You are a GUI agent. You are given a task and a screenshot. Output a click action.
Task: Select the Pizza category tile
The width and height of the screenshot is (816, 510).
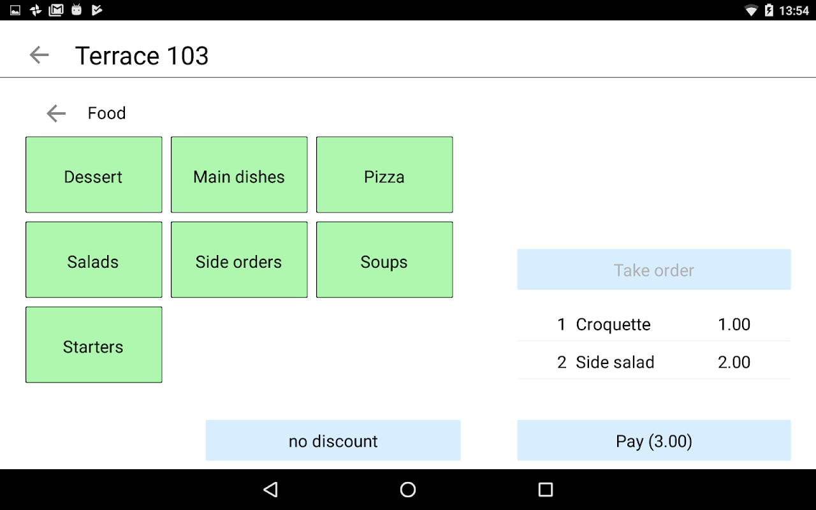click(384, 175)
